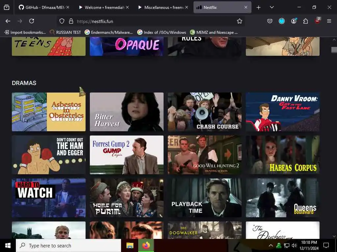Open the Queens Boulevard title card

click(283, 198)
